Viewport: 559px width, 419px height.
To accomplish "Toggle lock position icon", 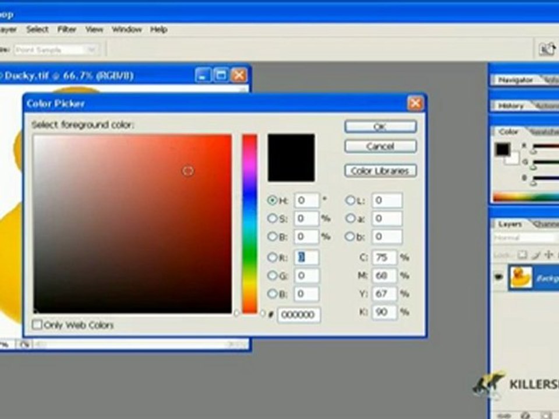I will 549,255.
